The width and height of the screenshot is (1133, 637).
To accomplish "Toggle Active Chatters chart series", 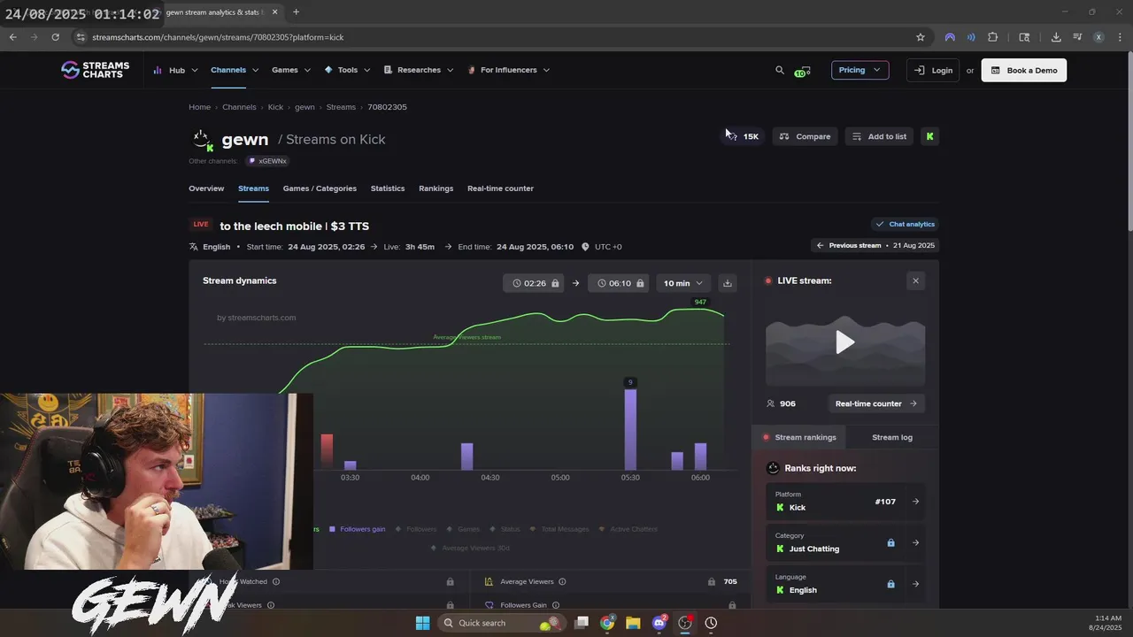I will [x=628, y=529].
